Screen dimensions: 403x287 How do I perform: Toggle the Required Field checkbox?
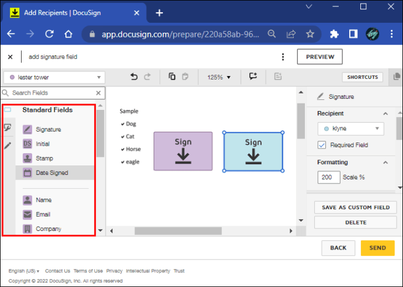(x=322, y=145)
